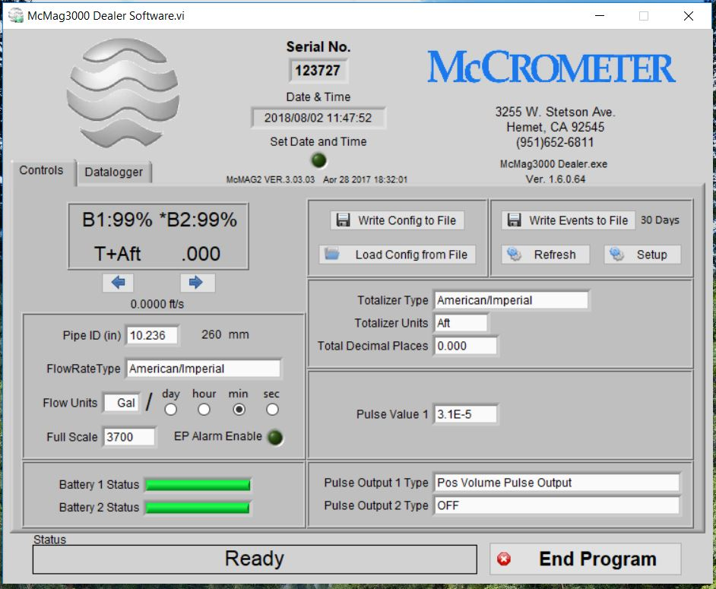Image resolution: width=716 pixels, height=589 pixels.
Task: Click Load Config from File button
Action: click(x=398, y=255)
